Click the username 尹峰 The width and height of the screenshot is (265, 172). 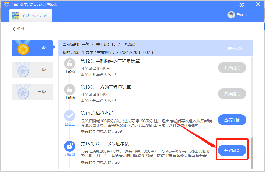pos(240,15)
